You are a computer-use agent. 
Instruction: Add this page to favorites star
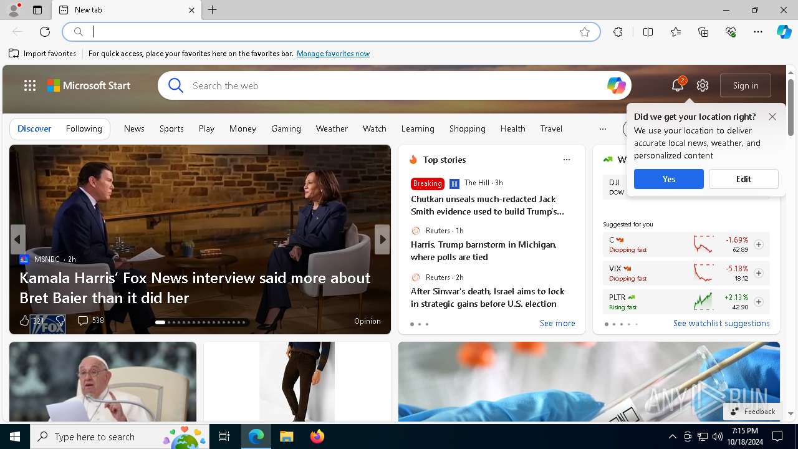585,32
